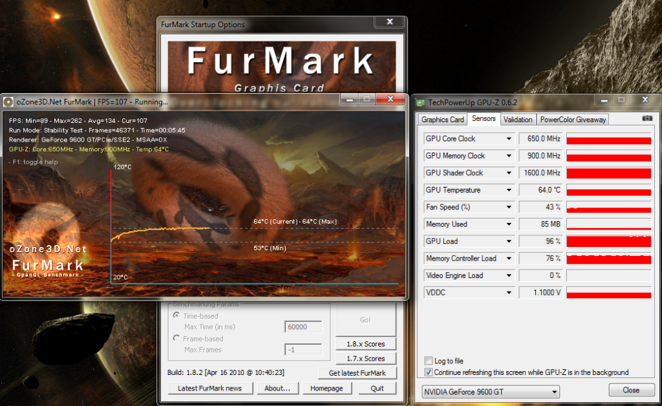Click the 96 % GPU load value

click(540, 241)
